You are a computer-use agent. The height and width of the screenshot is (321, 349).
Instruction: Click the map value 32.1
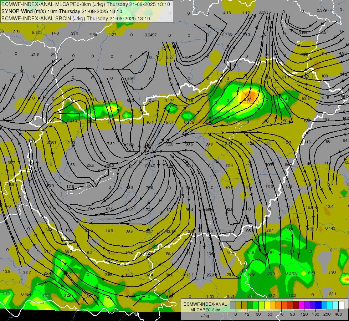(333, 294)
